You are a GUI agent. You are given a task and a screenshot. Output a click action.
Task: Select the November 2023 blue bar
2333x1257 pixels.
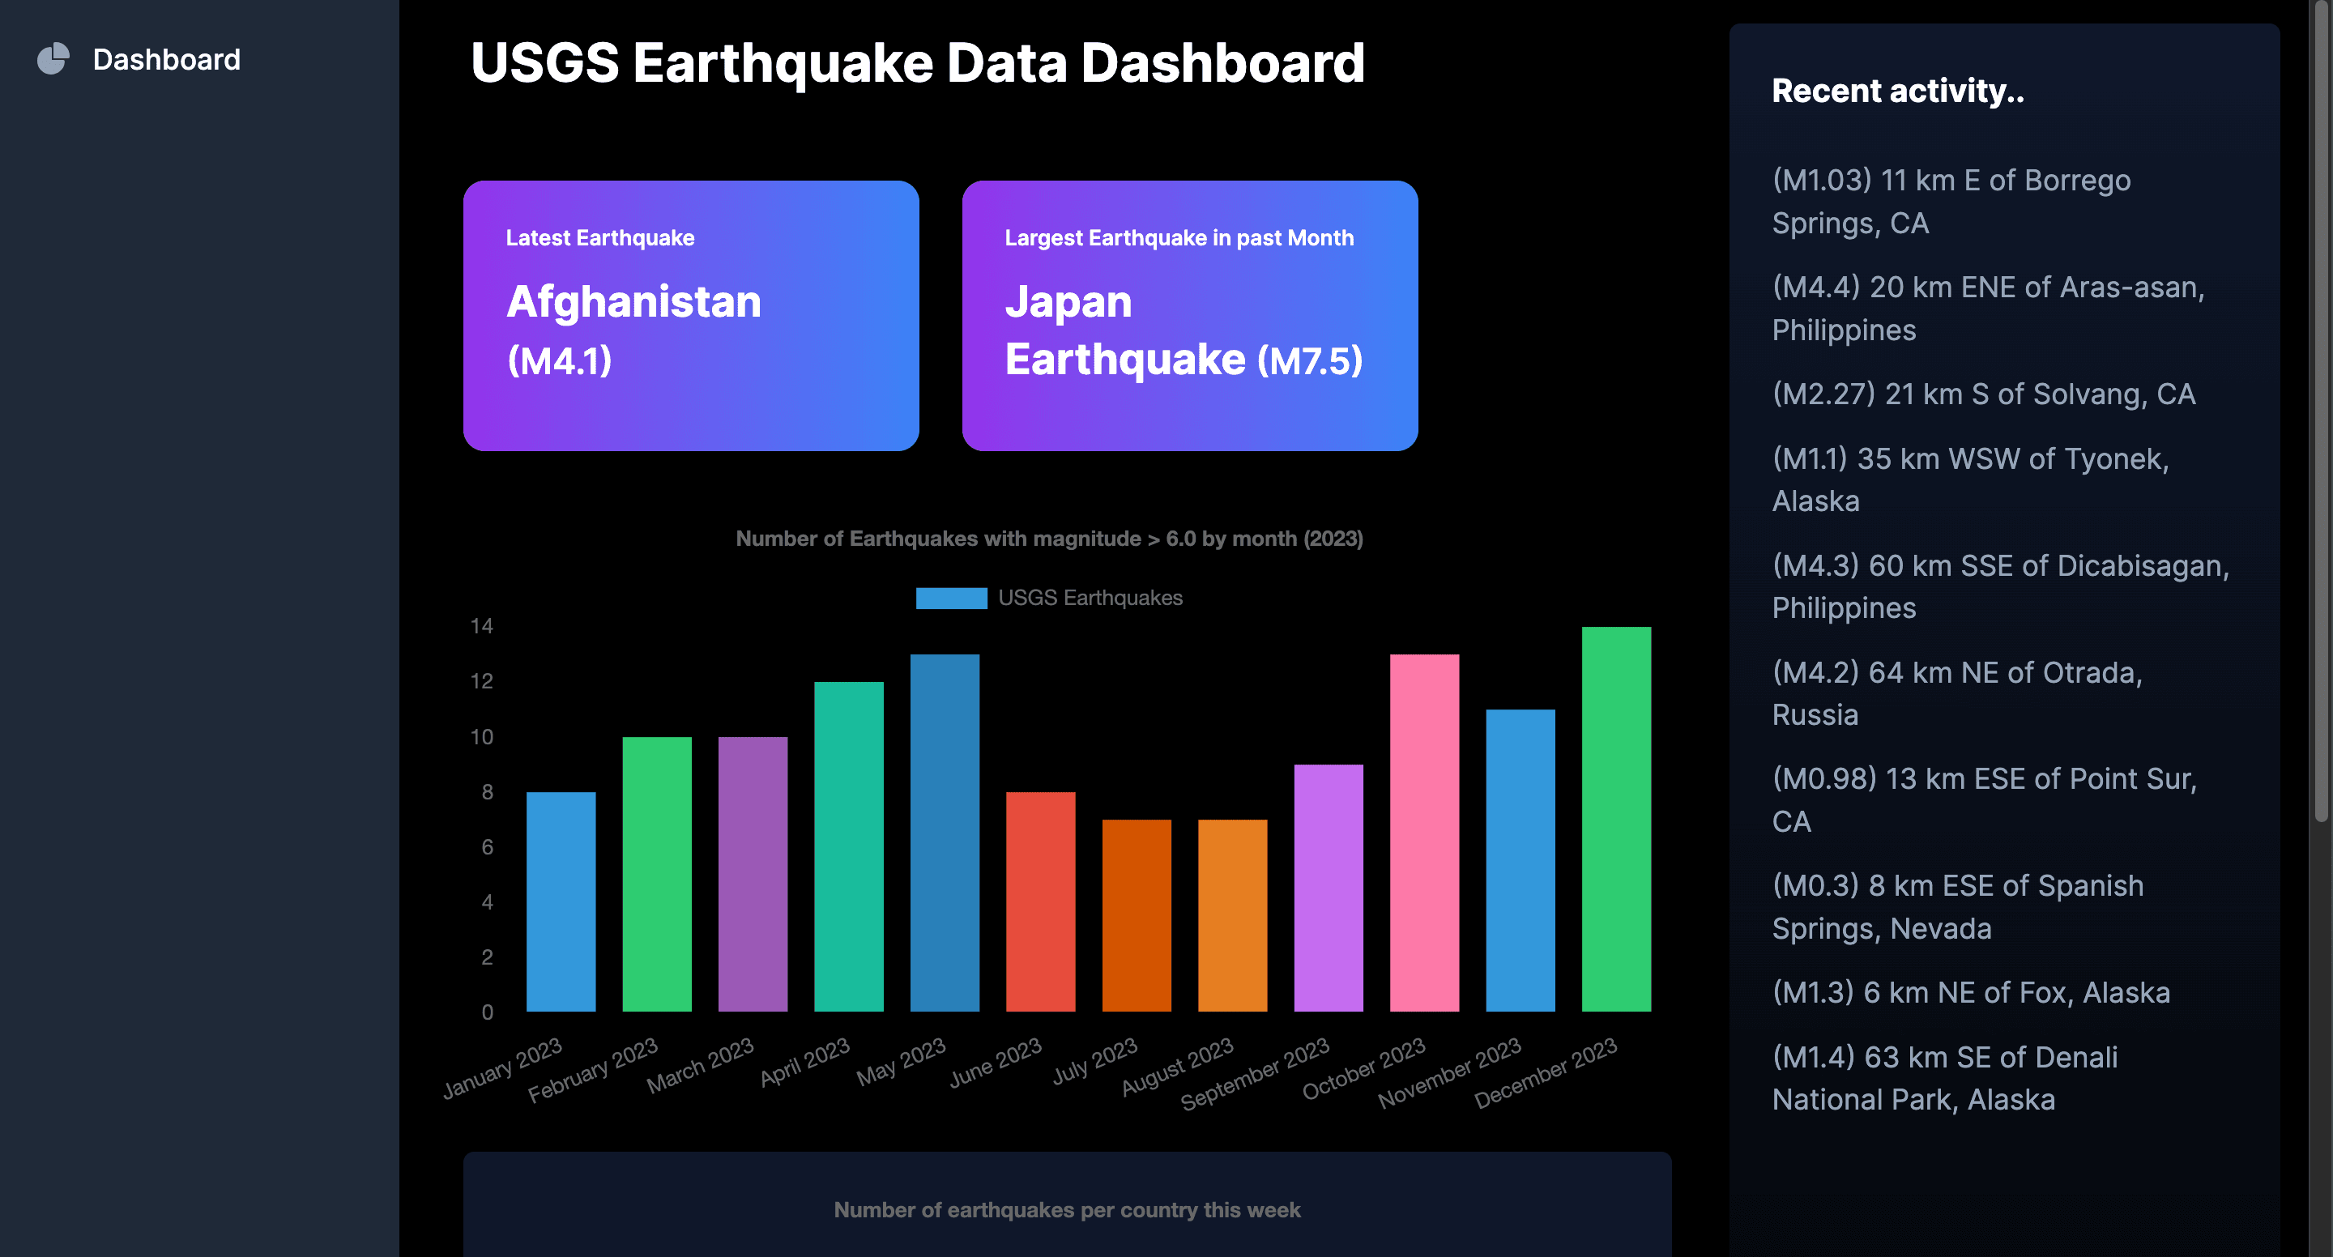coord(1521,860)
